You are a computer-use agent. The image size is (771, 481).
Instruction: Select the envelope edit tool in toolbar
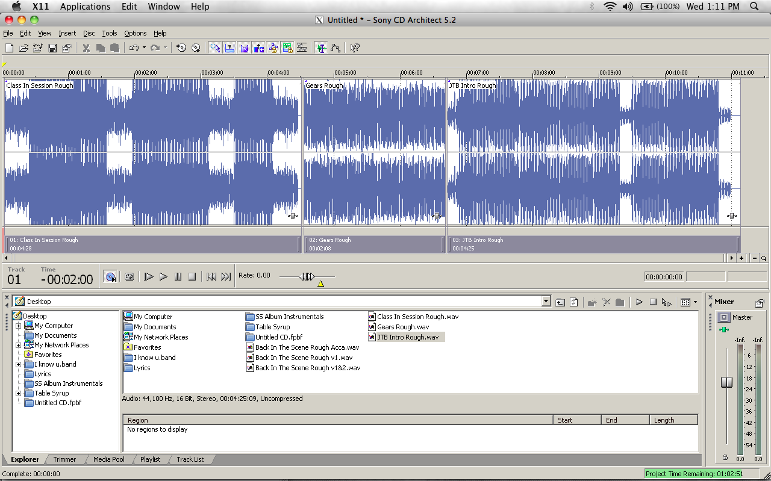point(336,48)
